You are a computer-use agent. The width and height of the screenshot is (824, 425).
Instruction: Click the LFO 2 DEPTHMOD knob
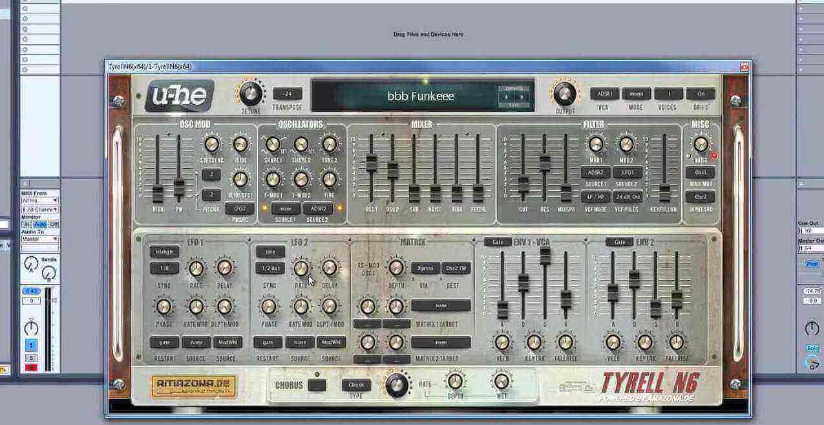(330, 306)
